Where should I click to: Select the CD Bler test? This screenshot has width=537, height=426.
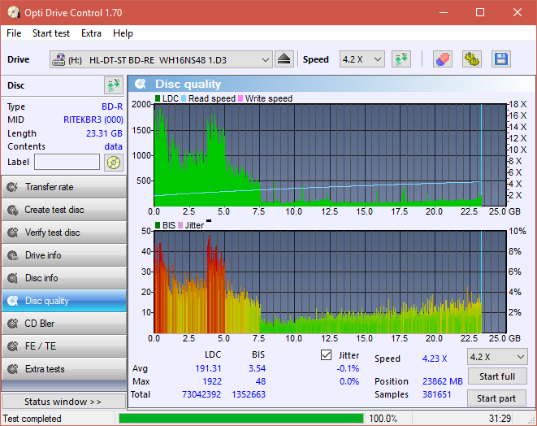64,324
